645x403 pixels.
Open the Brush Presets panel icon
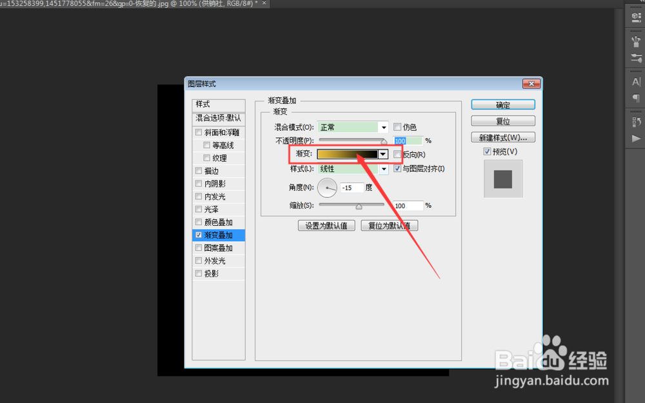636,58
